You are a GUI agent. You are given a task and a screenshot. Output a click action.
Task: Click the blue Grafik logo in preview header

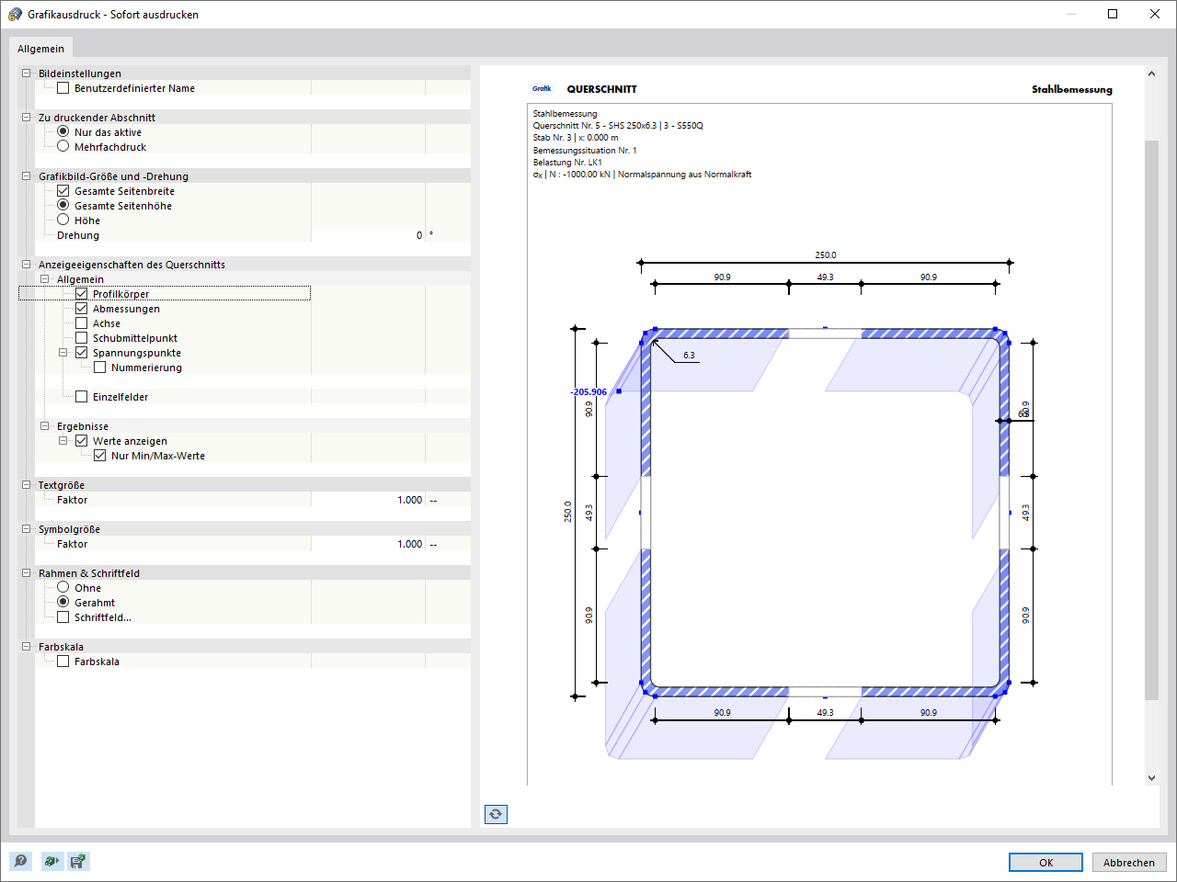click(542, 89)
